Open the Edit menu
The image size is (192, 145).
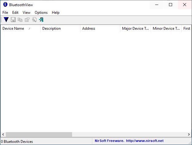[15, 13]
